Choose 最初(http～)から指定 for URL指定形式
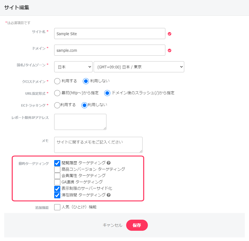249x241 pixels. (57, 93)
